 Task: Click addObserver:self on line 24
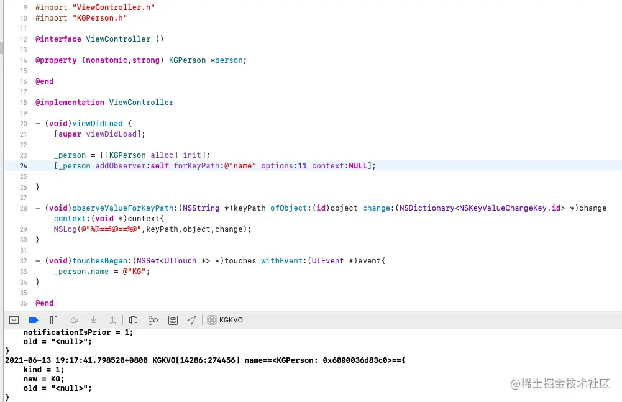tap(132, 166)
